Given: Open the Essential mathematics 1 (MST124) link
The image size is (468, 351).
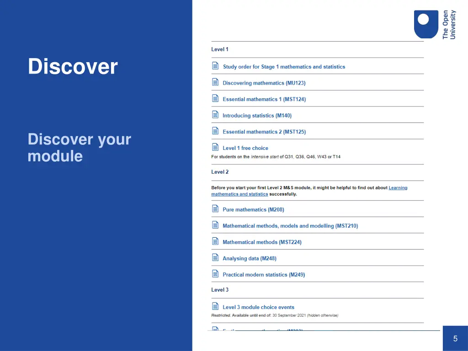Looking at the screenshot, I should coord(264,99).
